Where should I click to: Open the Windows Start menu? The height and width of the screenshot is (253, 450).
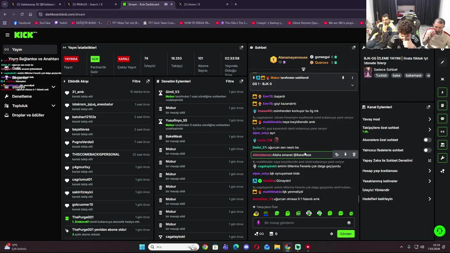pos(142,247)
